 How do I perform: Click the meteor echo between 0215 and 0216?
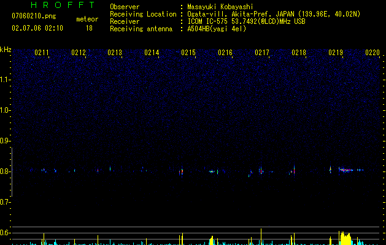pyautogui.click(x=212, y=171)
